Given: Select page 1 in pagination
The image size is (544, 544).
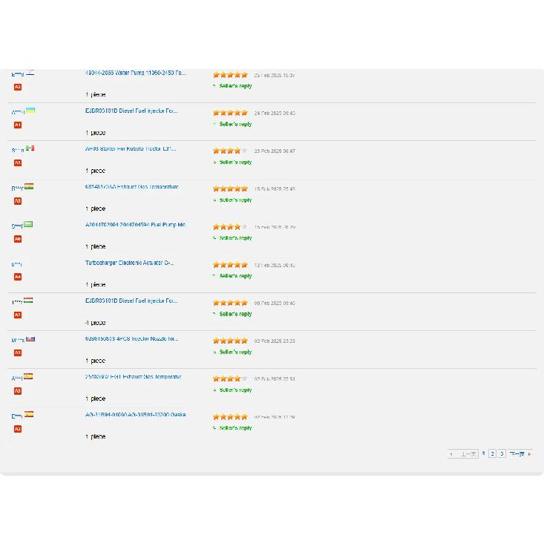Looking at the screenshot, I should [483, 453].
